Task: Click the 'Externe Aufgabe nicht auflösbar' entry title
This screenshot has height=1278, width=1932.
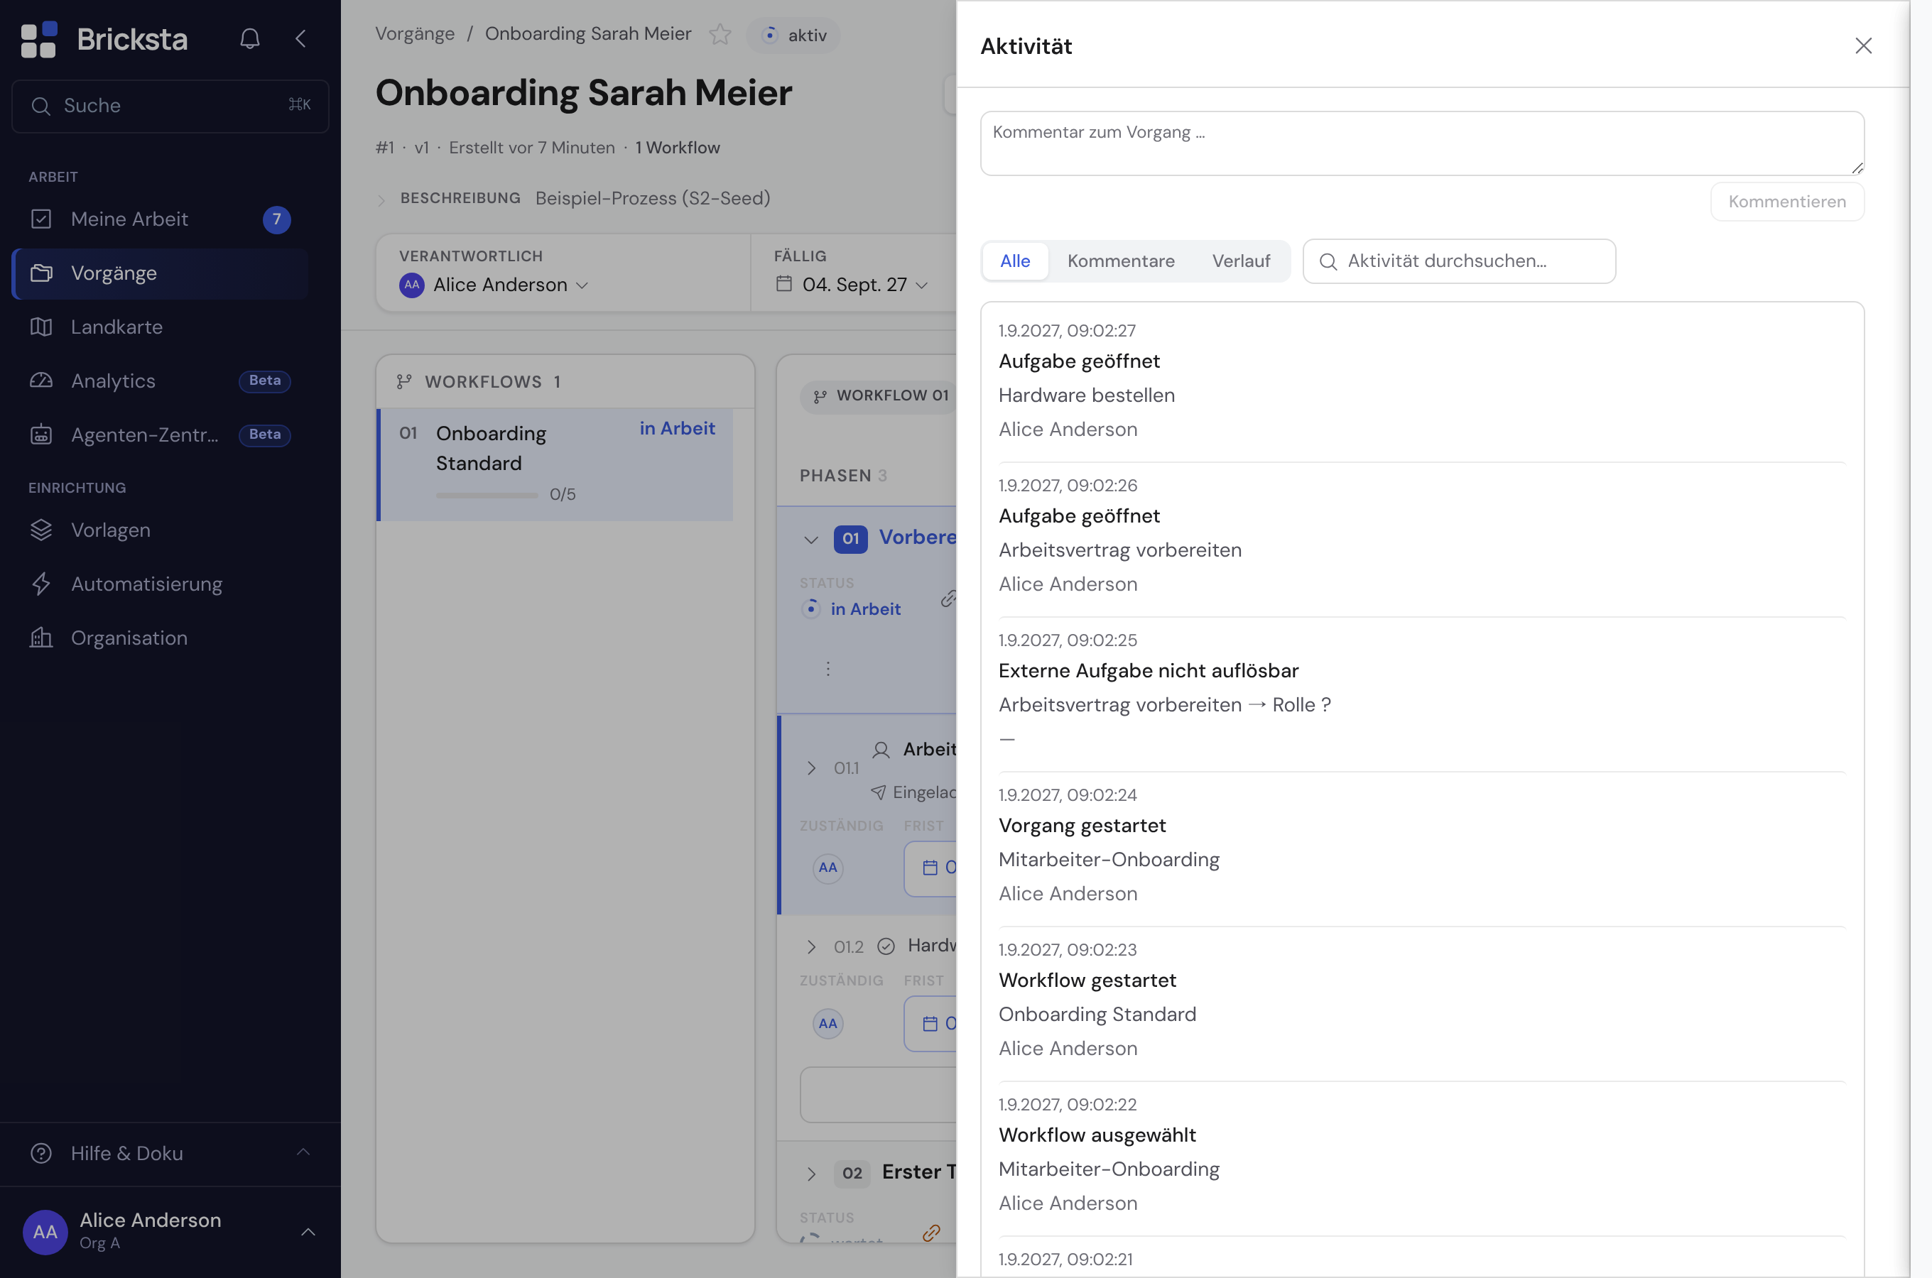Action: coord(1149,671)
